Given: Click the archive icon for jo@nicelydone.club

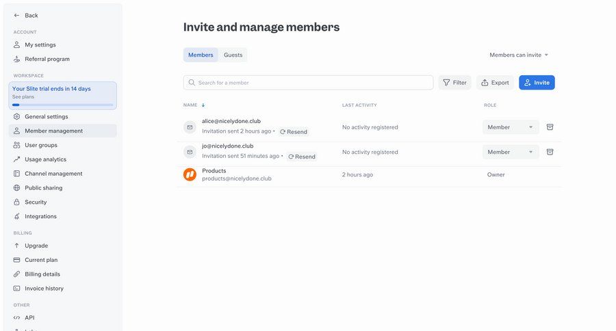Looking at the screenshot, I should pos(550,152).
